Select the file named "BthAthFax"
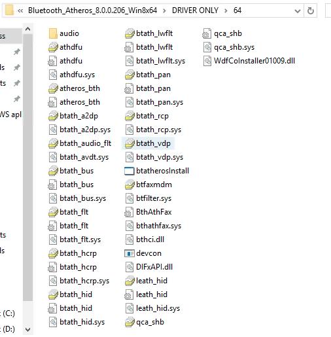This screenshot has height=337, width=331. [154, 212]
